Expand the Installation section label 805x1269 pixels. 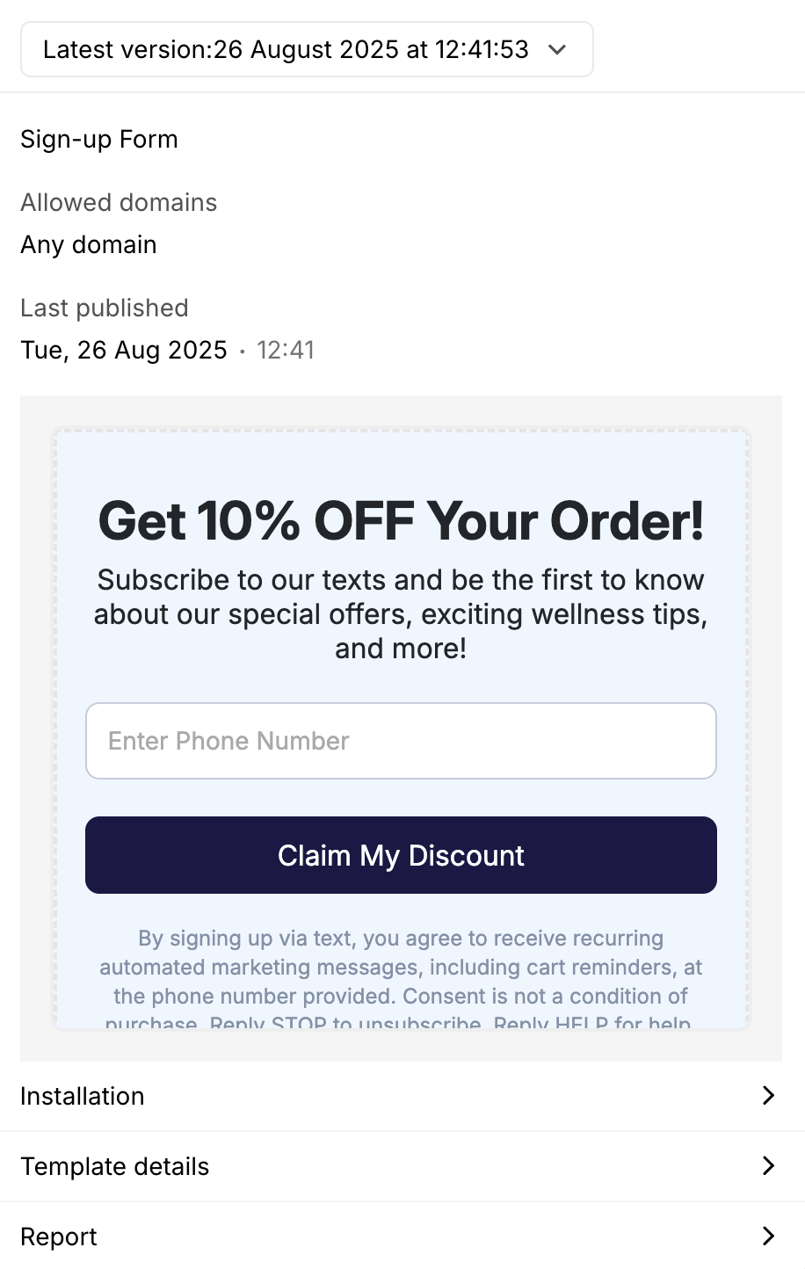pyautogui.click(x=83, y=1096)
